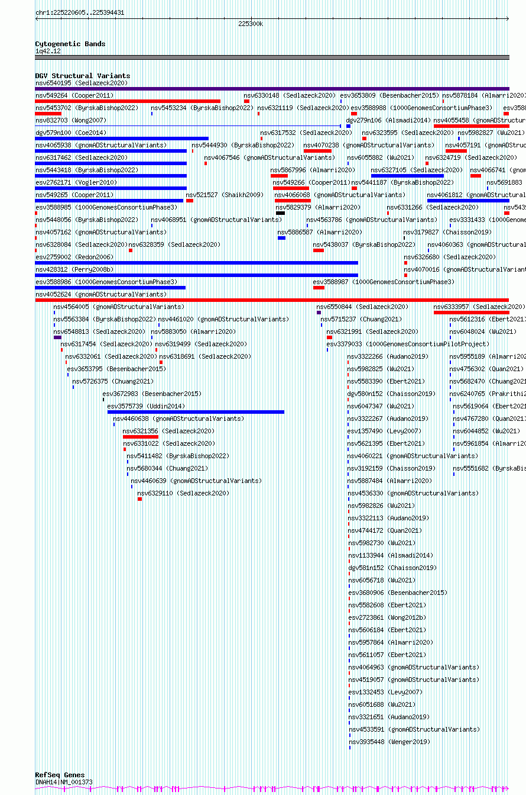Select nsv4533591 (gnomADStructuralVariants) label
This screenshot has height=795, width=526.
(414, 729)
